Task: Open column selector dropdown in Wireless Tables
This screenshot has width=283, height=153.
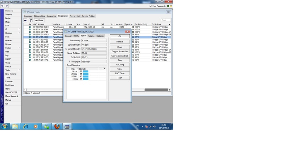Action: 169,24
